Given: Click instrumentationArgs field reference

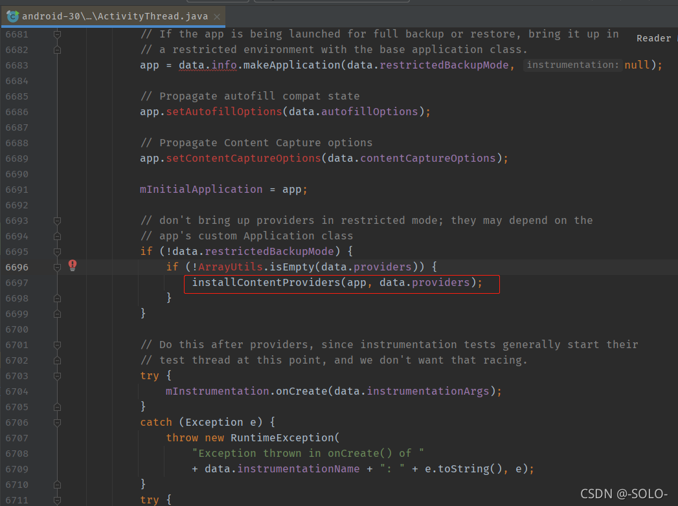Looking at the screenshot, I should pyautogui.click(x=428, y=391).
